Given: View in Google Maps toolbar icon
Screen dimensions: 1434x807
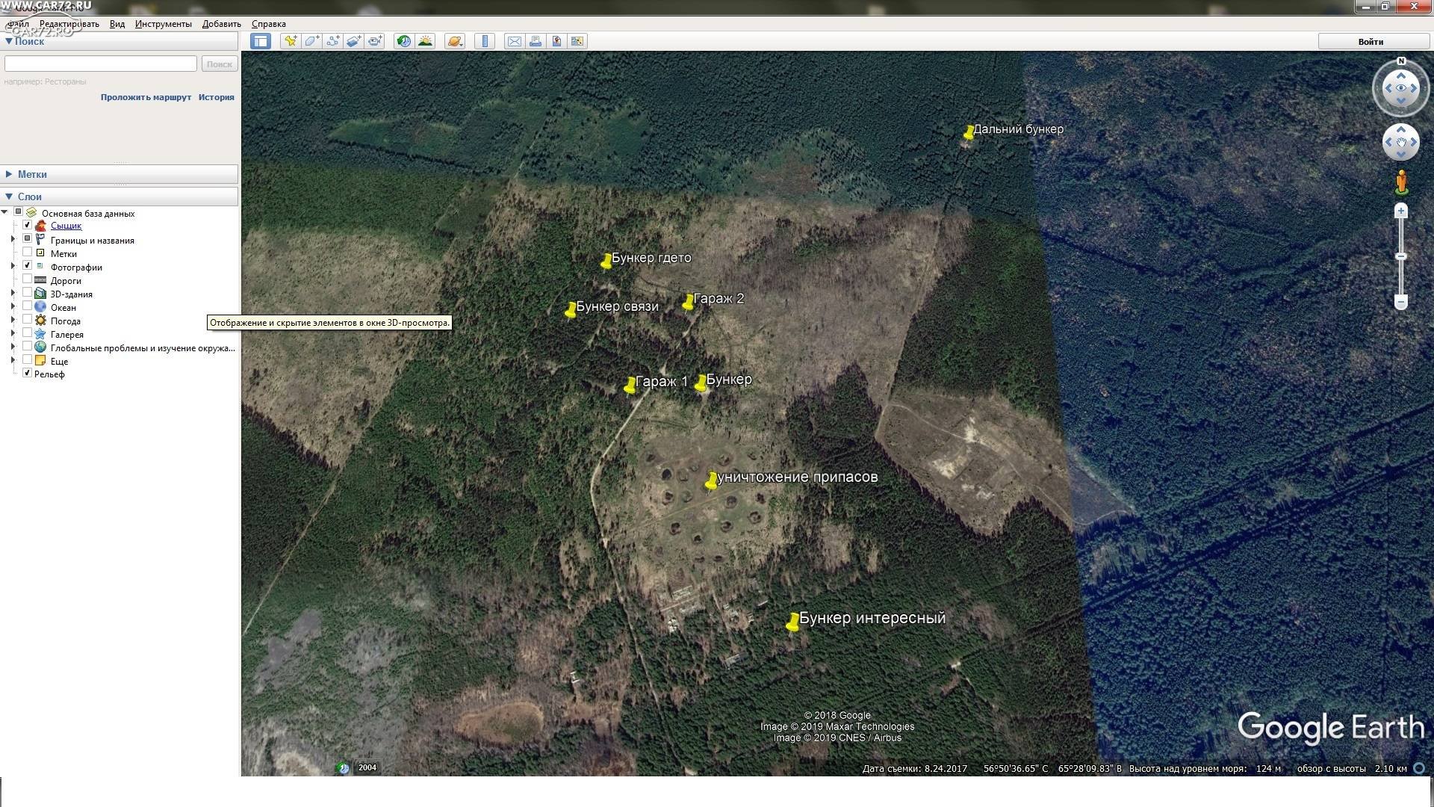Looking at the screenshot, I should pyautogui.click(x=577, y=41).
